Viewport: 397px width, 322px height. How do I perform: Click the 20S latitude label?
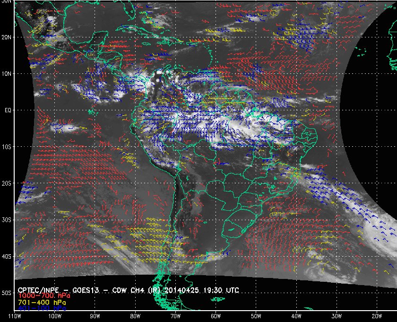[x=7, y=183]
